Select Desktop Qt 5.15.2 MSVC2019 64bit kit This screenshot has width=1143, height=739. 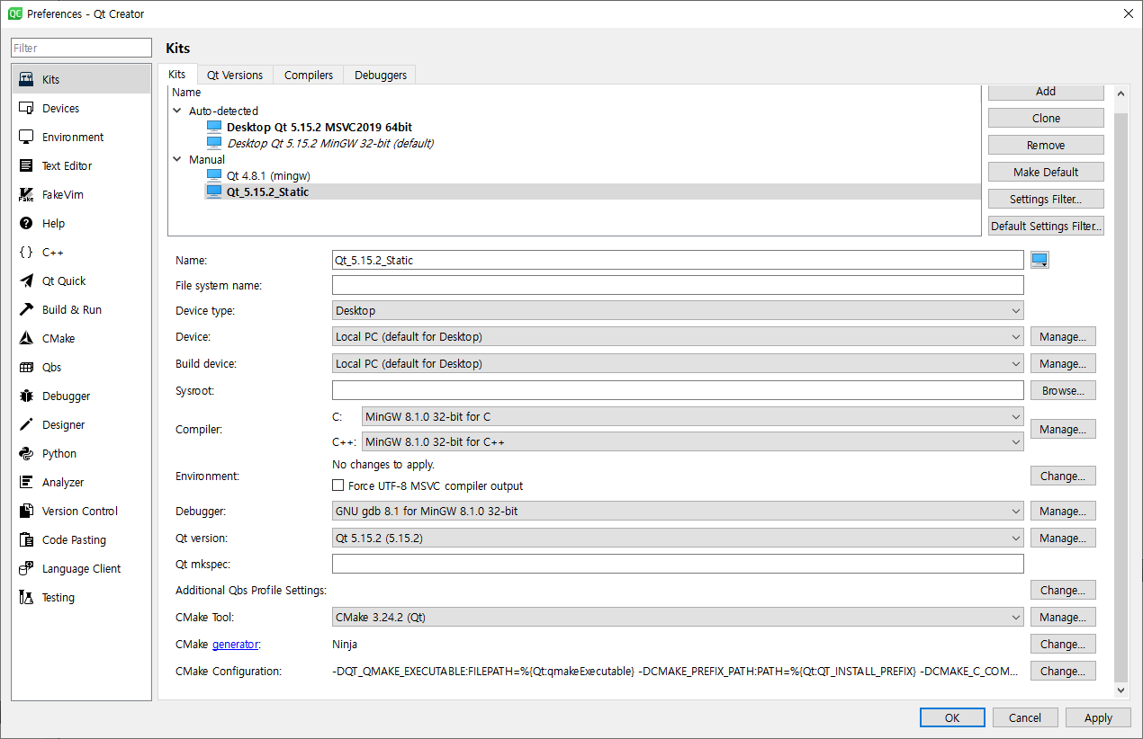[x=319, y=127]
